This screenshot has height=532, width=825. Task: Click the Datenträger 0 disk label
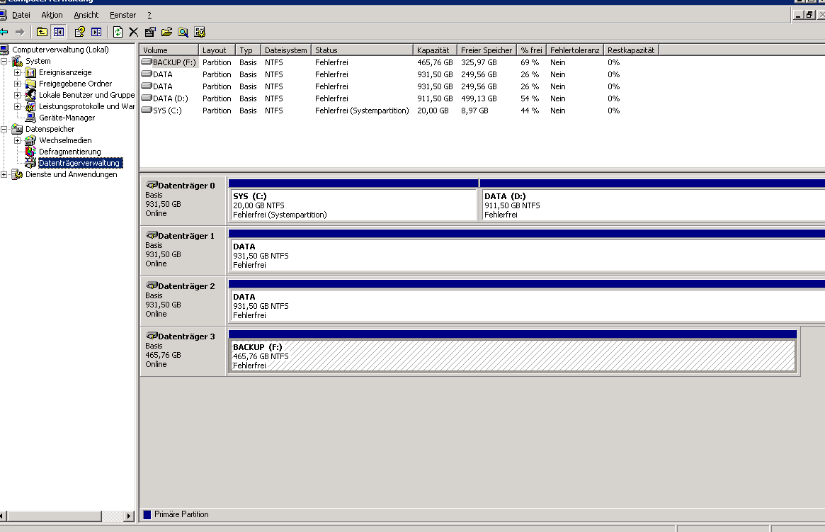coord(183,200)
